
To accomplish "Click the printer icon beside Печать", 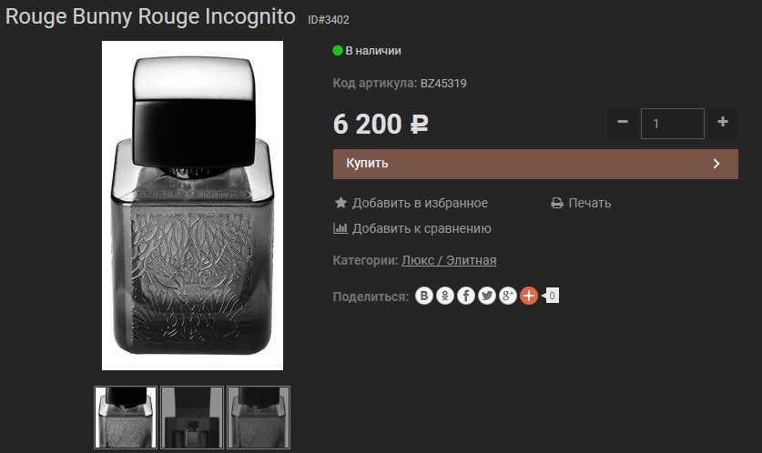I will coord(557,203).
